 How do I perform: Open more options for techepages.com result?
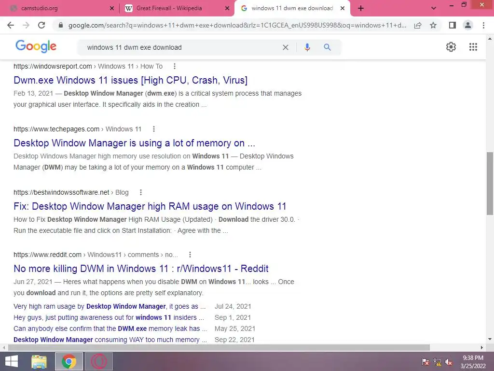(154, 129)
